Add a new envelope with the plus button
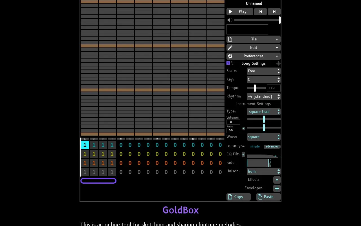Viewport: 361px width, 226px height. click(x=277, y=188)
